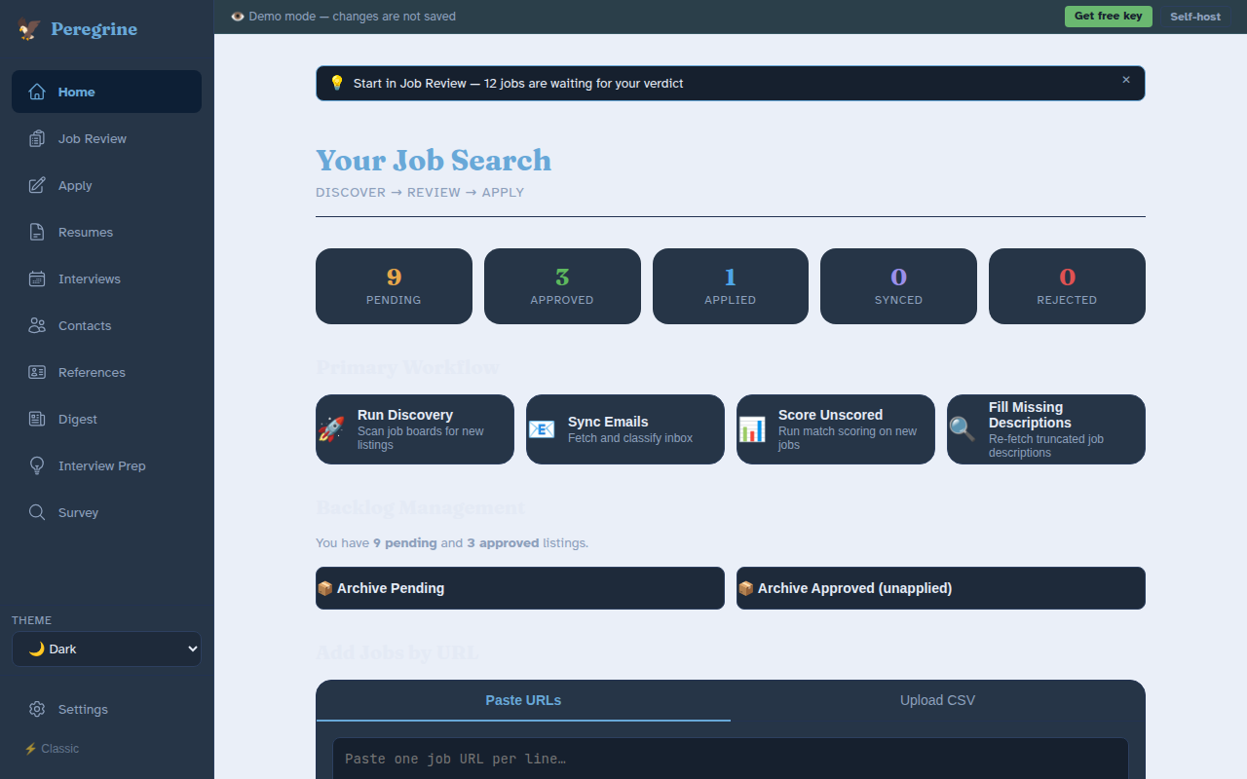Dismiss the Job Review tip banner
The height and width of the screenshot is (779, 1247).
point(1125,79)
